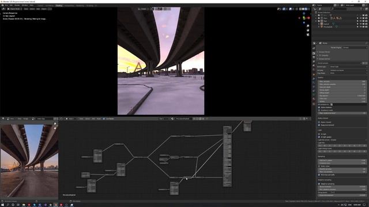Open the Group pixels dropdown

click(x=348, y=192)
